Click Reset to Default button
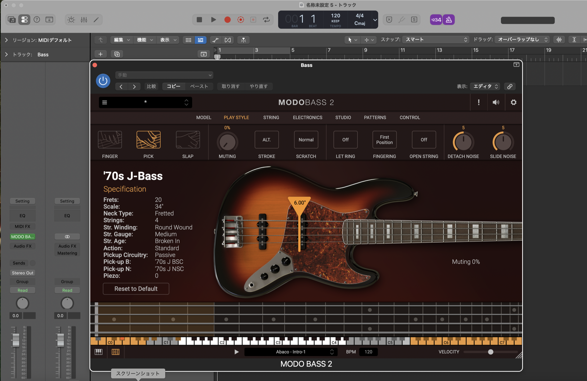Screen dimensions: 587x381 [136, 289]
